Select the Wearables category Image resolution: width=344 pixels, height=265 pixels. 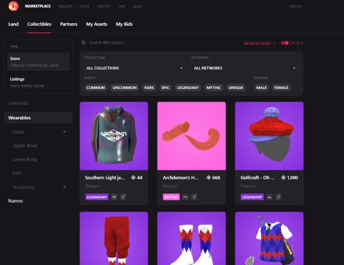coord(38,118)
